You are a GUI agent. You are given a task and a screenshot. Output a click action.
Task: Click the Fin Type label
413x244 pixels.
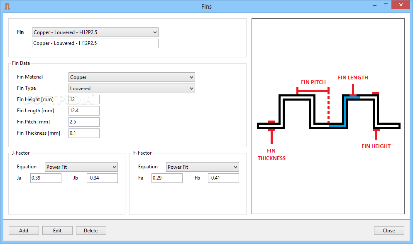point(26,88)
